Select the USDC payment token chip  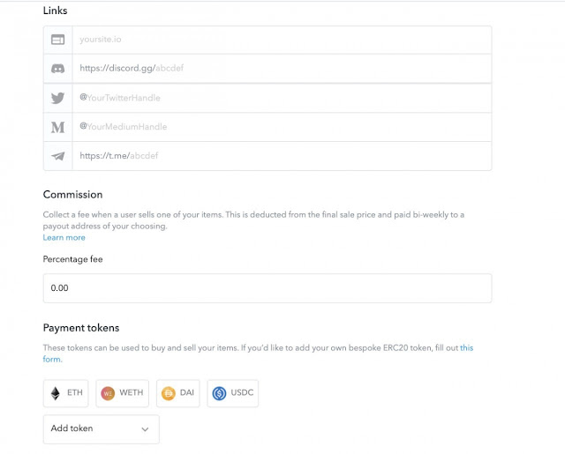click(x=233, y=393)
